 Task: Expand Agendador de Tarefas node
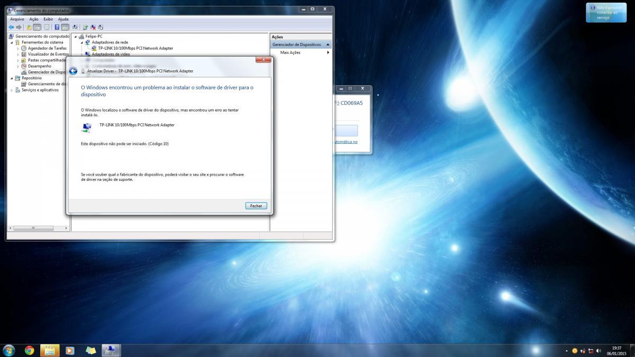[x=18, y=48]
